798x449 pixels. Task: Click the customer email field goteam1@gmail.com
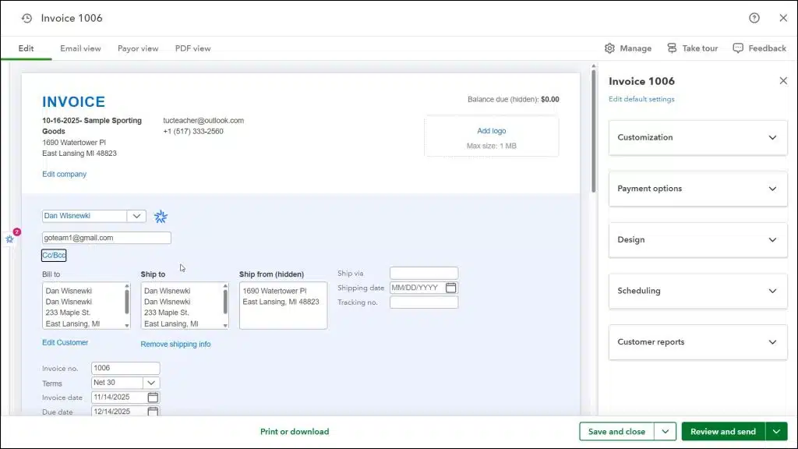(x=106, y=238)
